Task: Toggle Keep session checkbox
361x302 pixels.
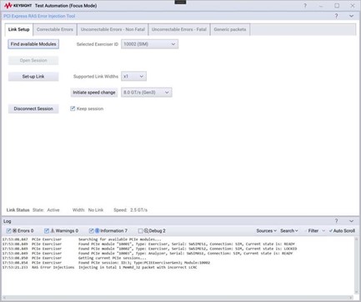Action: coord(73,108)
